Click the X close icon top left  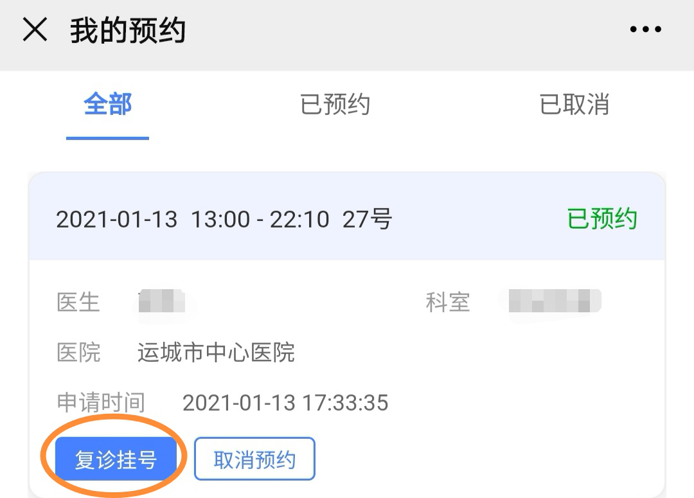tap(35, 29)
